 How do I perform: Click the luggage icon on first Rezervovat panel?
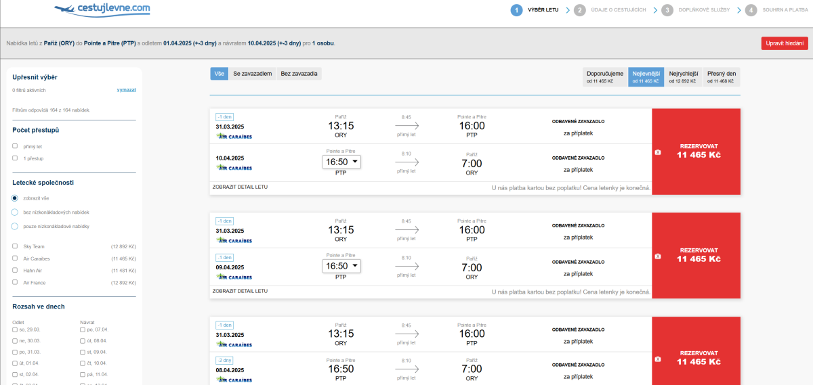658,152
